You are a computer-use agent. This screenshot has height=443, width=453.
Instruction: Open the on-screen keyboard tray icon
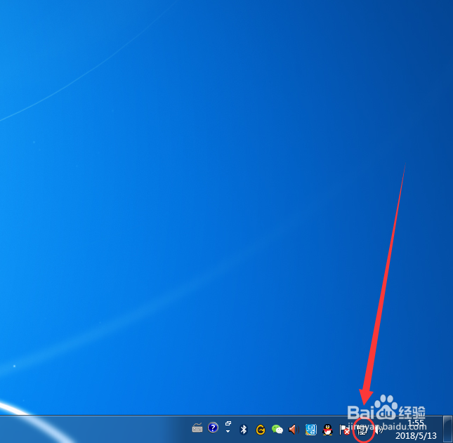[x=197, y=428]
